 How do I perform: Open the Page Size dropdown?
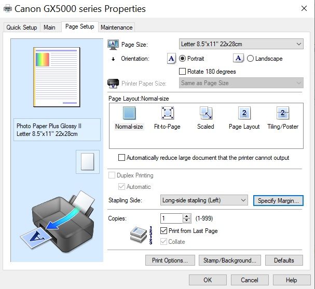tap(241, 45)
